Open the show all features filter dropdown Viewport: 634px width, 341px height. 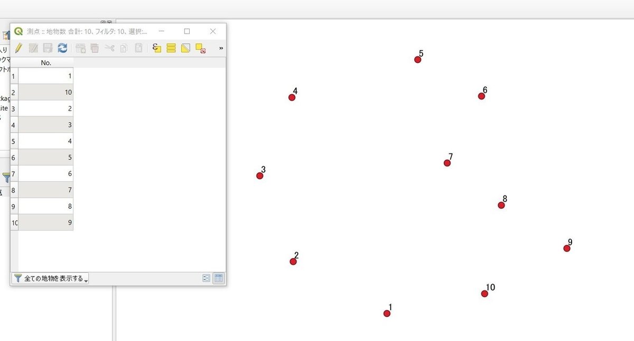pos(50,278)
